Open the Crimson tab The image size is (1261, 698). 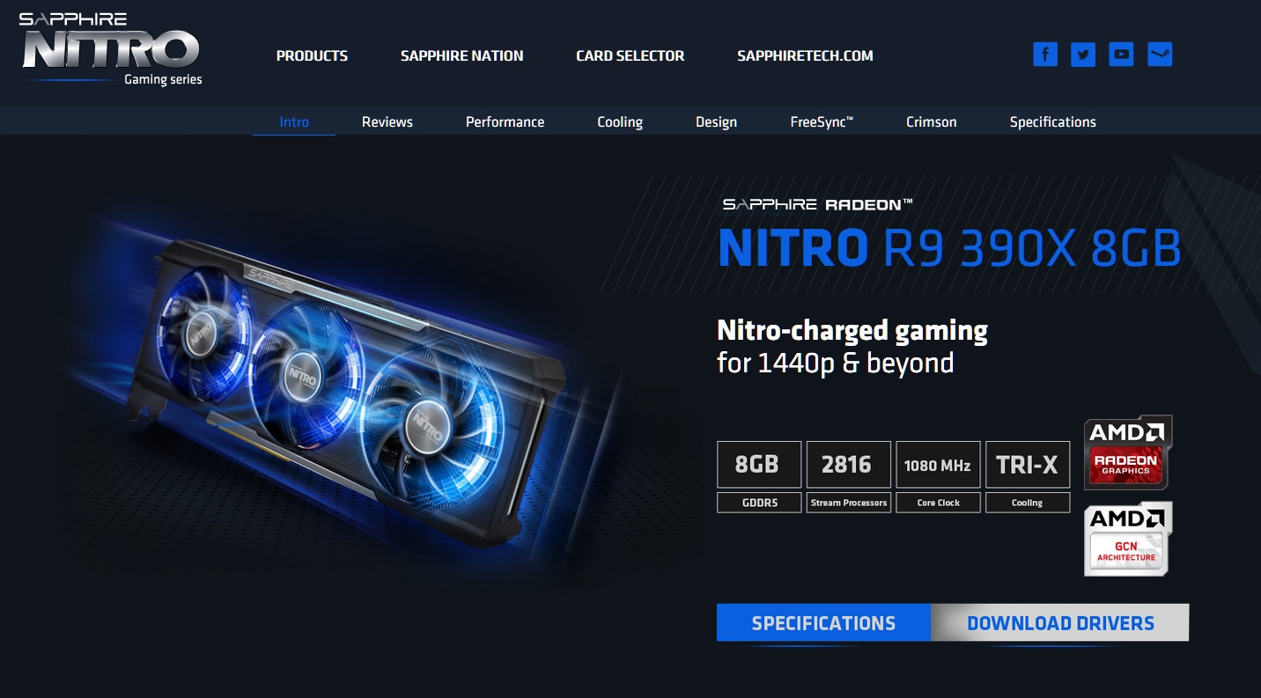[x=931, y=121]
